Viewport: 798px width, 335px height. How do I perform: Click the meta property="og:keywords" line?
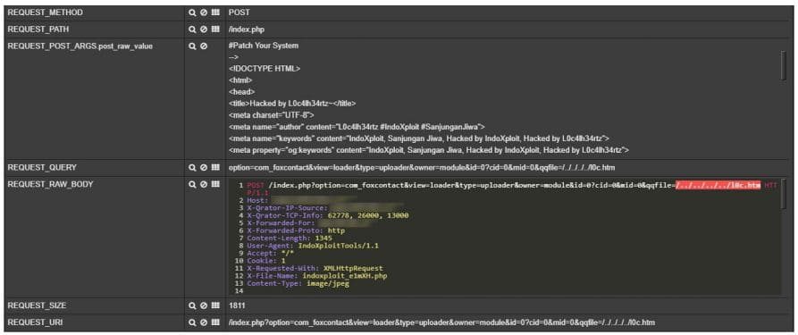pyautogui.click(x=429, y=150)
